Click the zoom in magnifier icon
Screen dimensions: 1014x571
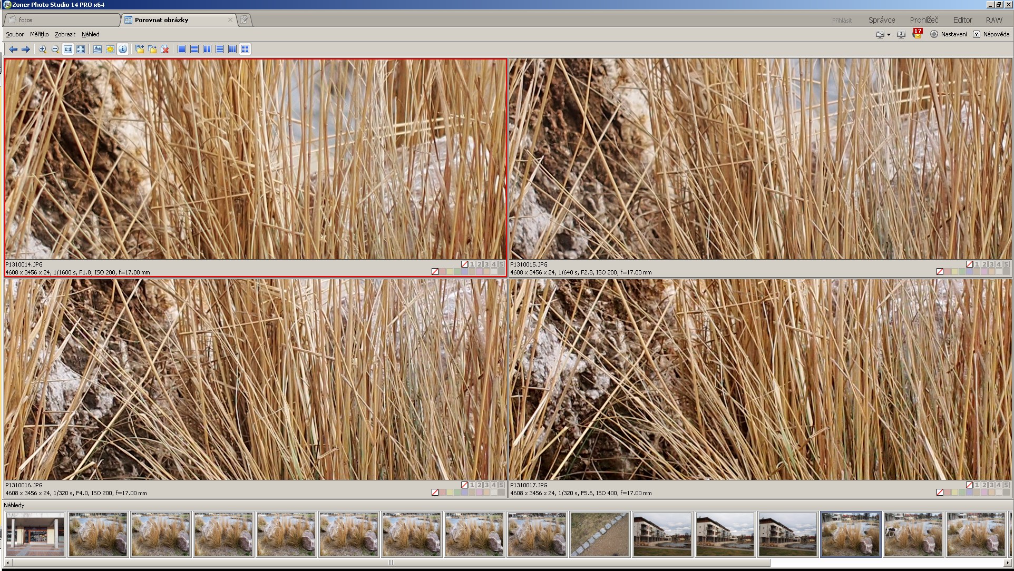point(43,49)
